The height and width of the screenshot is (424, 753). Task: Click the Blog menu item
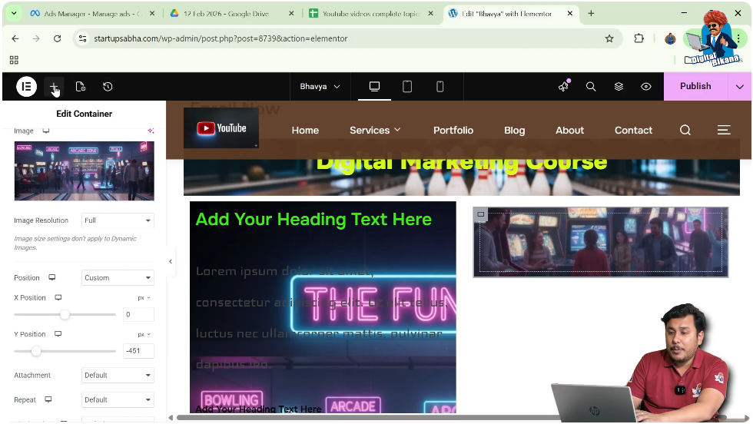514,130
